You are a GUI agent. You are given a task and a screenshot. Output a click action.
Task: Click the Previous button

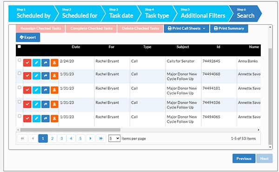coord(244,159)
